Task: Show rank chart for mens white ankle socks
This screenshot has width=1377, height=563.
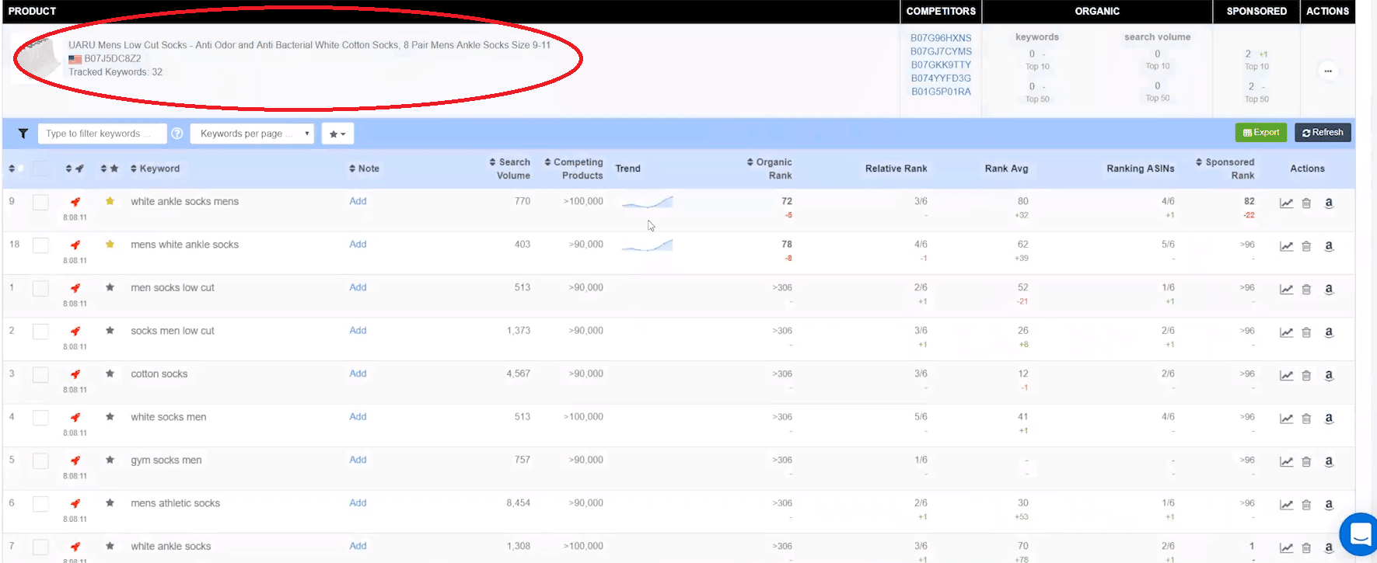Action: tap(1287, 246)
